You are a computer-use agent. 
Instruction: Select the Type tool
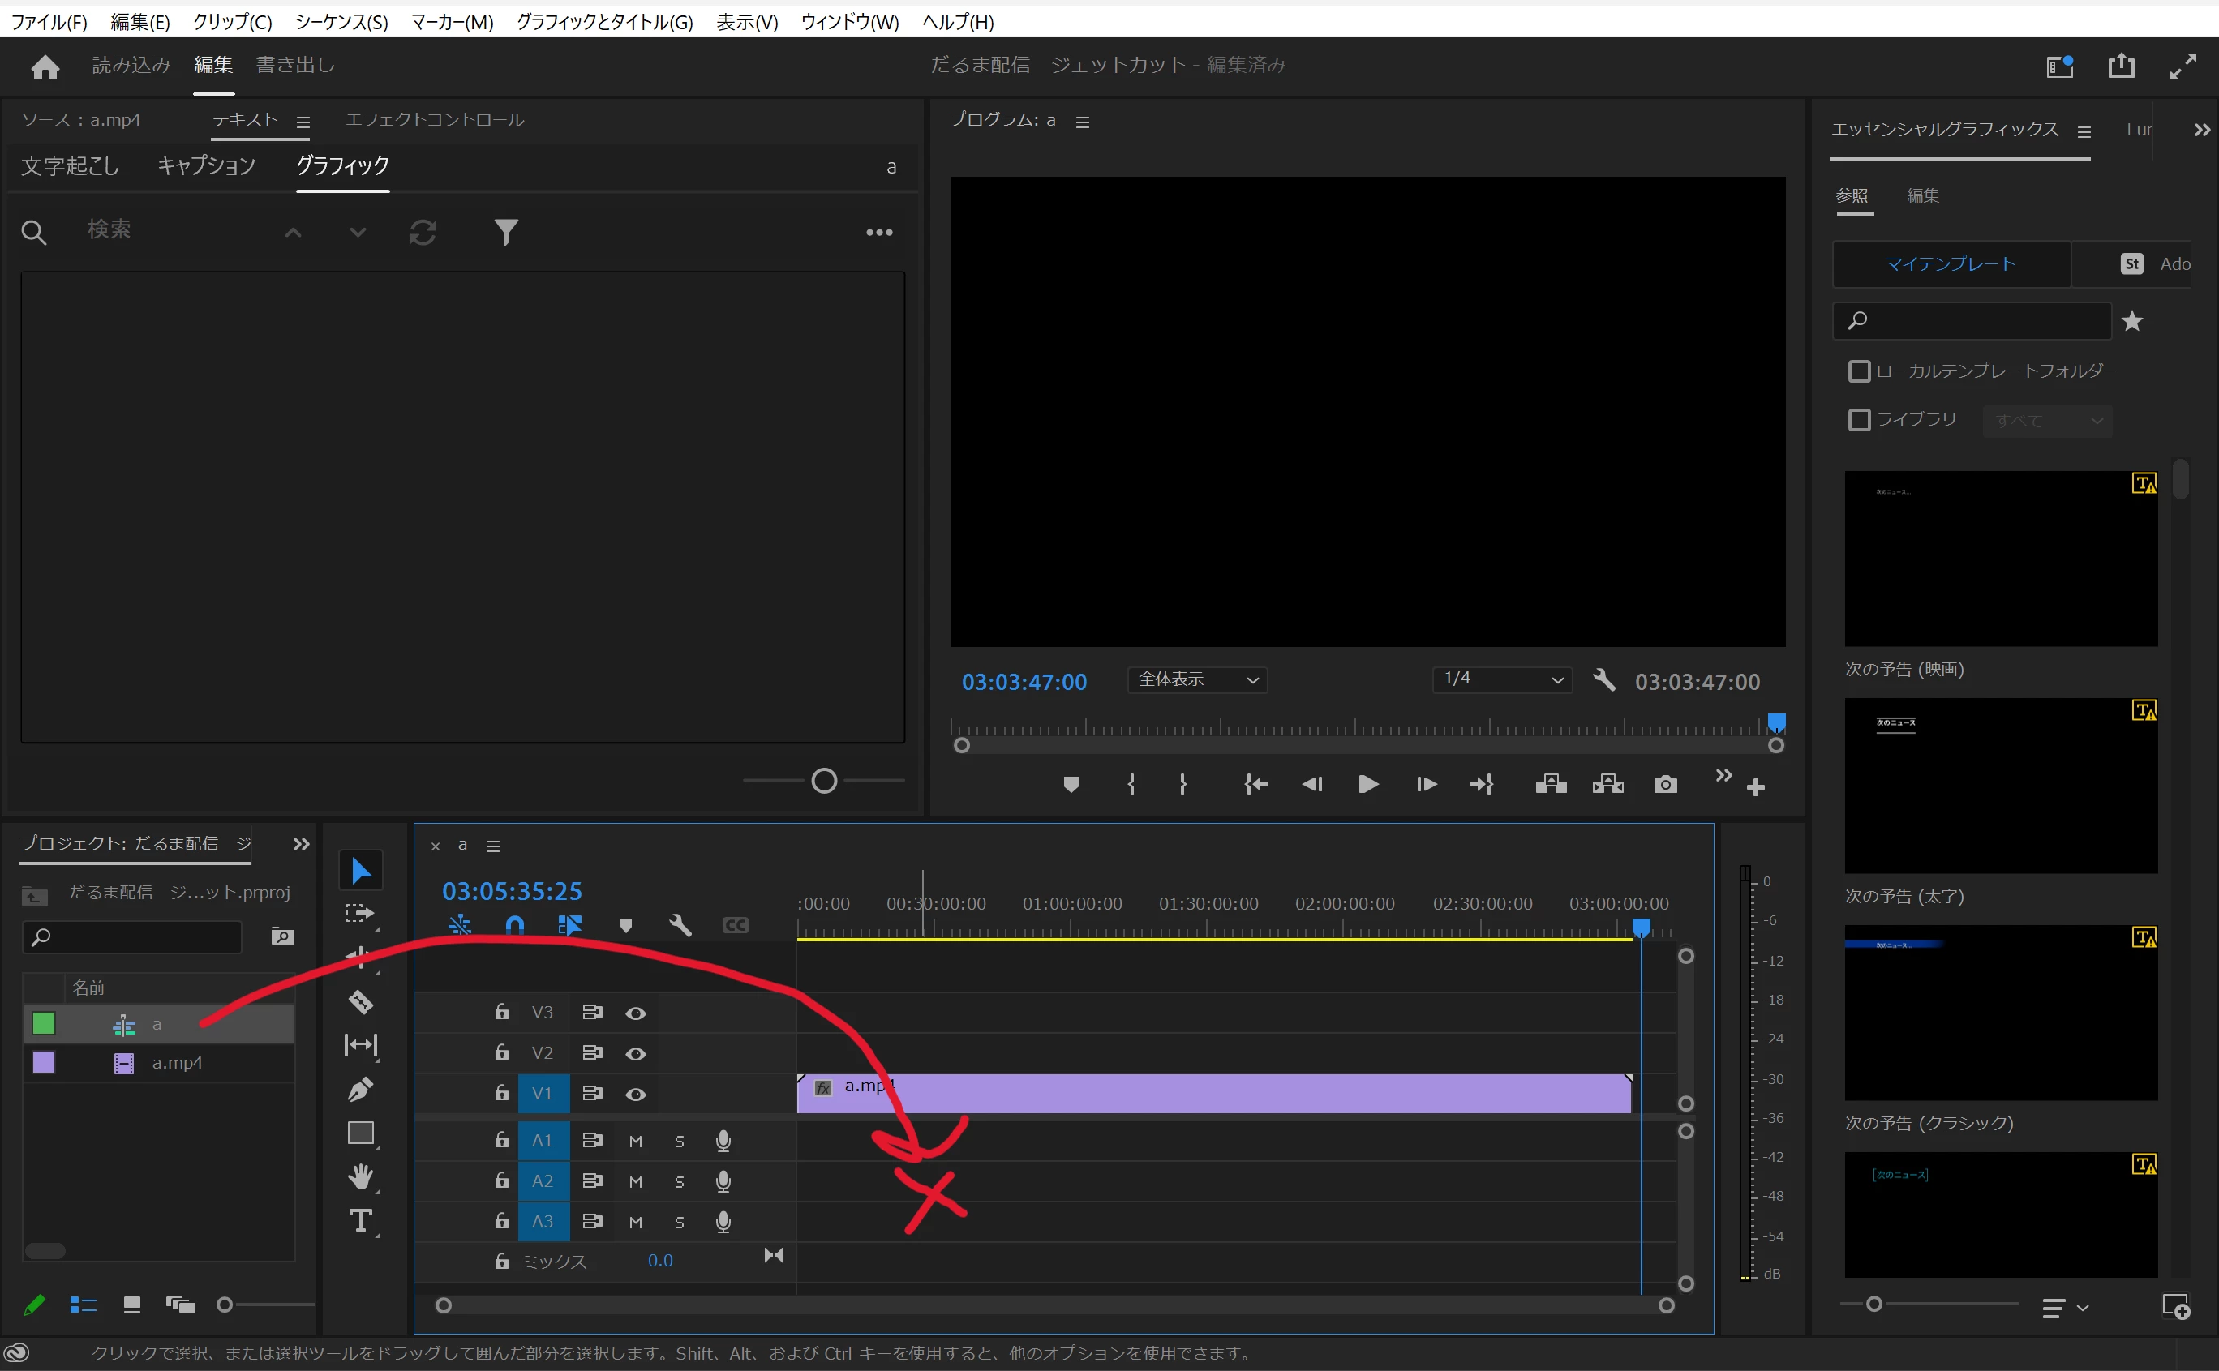click(360, 1220)
